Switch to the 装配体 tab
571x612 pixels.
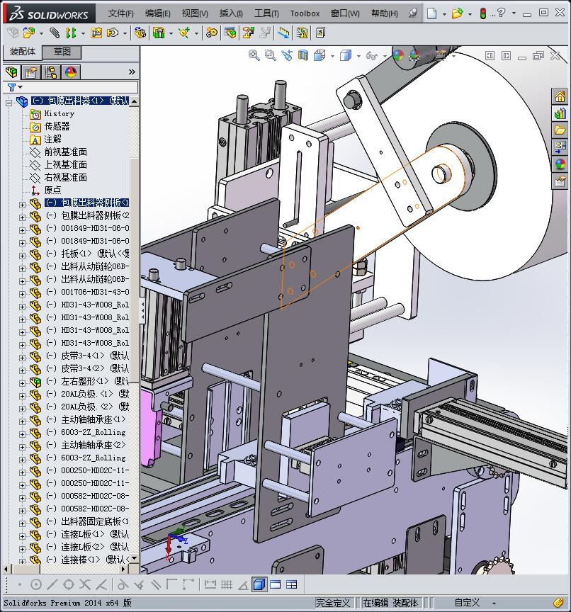point(23,52)
